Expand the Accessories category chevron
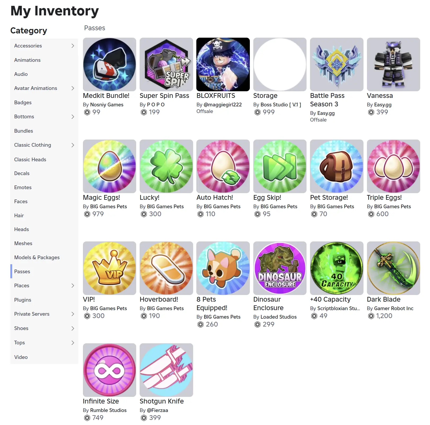Image resolution: width=430 pixels, height=425 pixels. [73, 46]
